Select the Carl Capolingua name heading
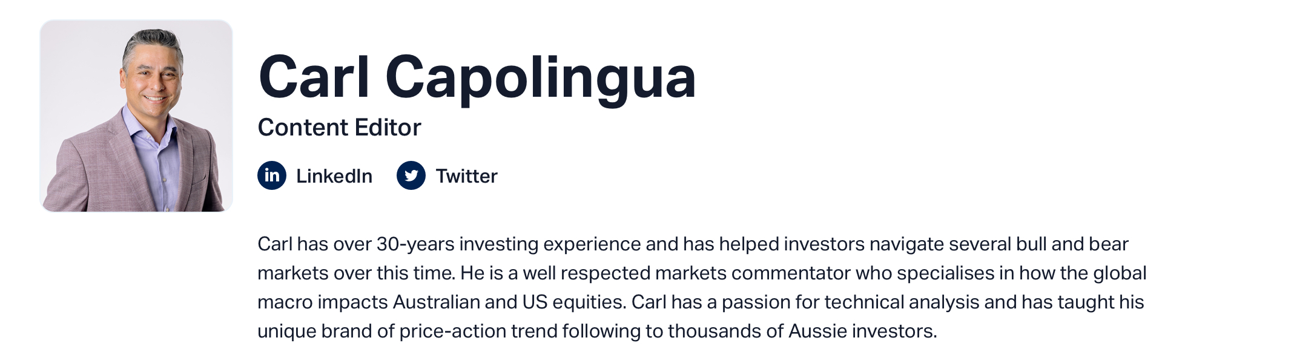The image size is (1294, 352). tap(477, 77)
